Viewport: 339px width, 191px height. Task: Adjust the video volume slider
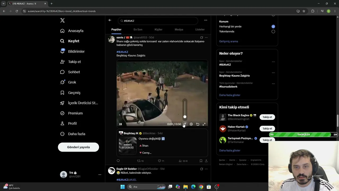point(185,109)
